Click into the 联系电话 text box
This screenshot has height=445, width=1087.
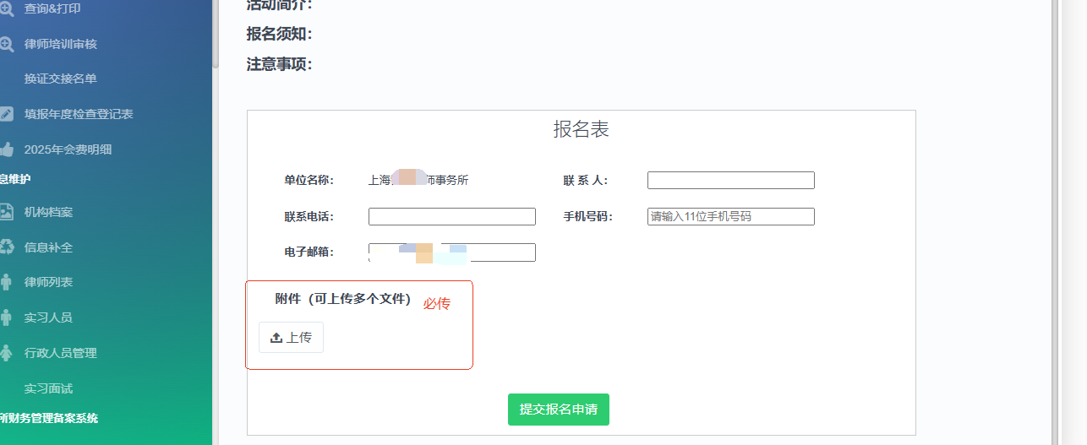point(451,217)
